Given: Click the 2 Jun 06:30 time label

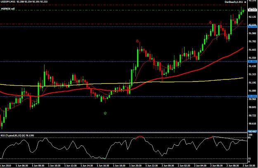Looking at the screenshot, I should [x=216, y=166].
